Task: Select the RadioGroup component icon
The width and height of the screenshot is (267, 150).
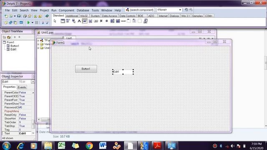Action: 134,21
